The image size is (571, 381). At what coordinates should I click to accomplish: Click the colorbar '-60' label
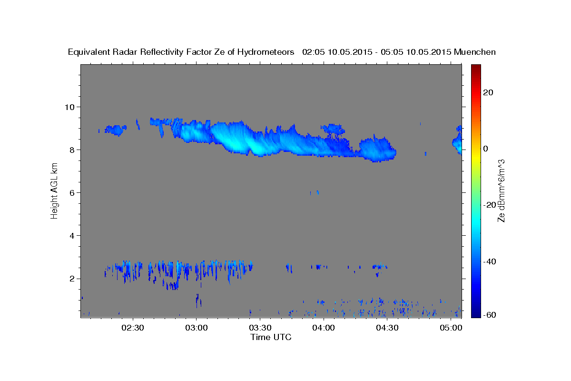[x=489, y=315]
